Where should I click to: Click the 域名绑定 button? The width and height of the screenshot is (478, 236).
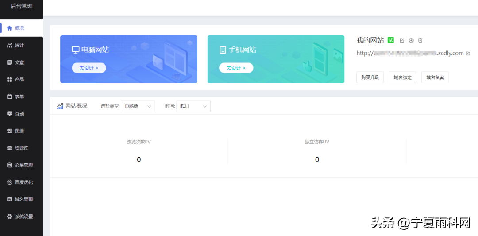tap(403, 77)
